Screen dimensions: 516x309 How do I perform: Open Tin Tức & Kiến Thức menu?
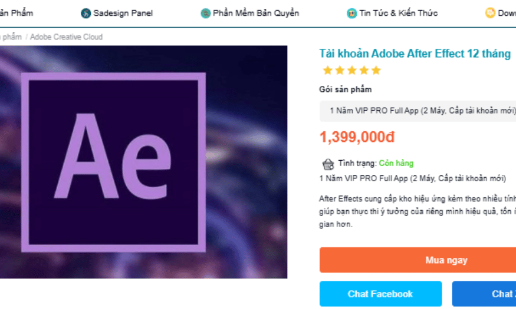click(x=398, y=13)
